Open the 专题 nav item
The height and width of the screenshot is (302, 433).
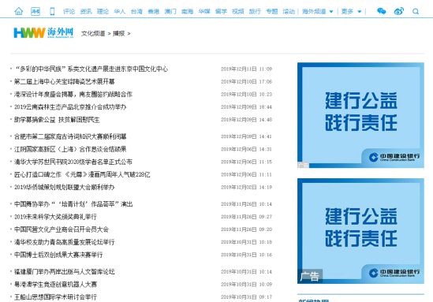[x=271, y=12]
